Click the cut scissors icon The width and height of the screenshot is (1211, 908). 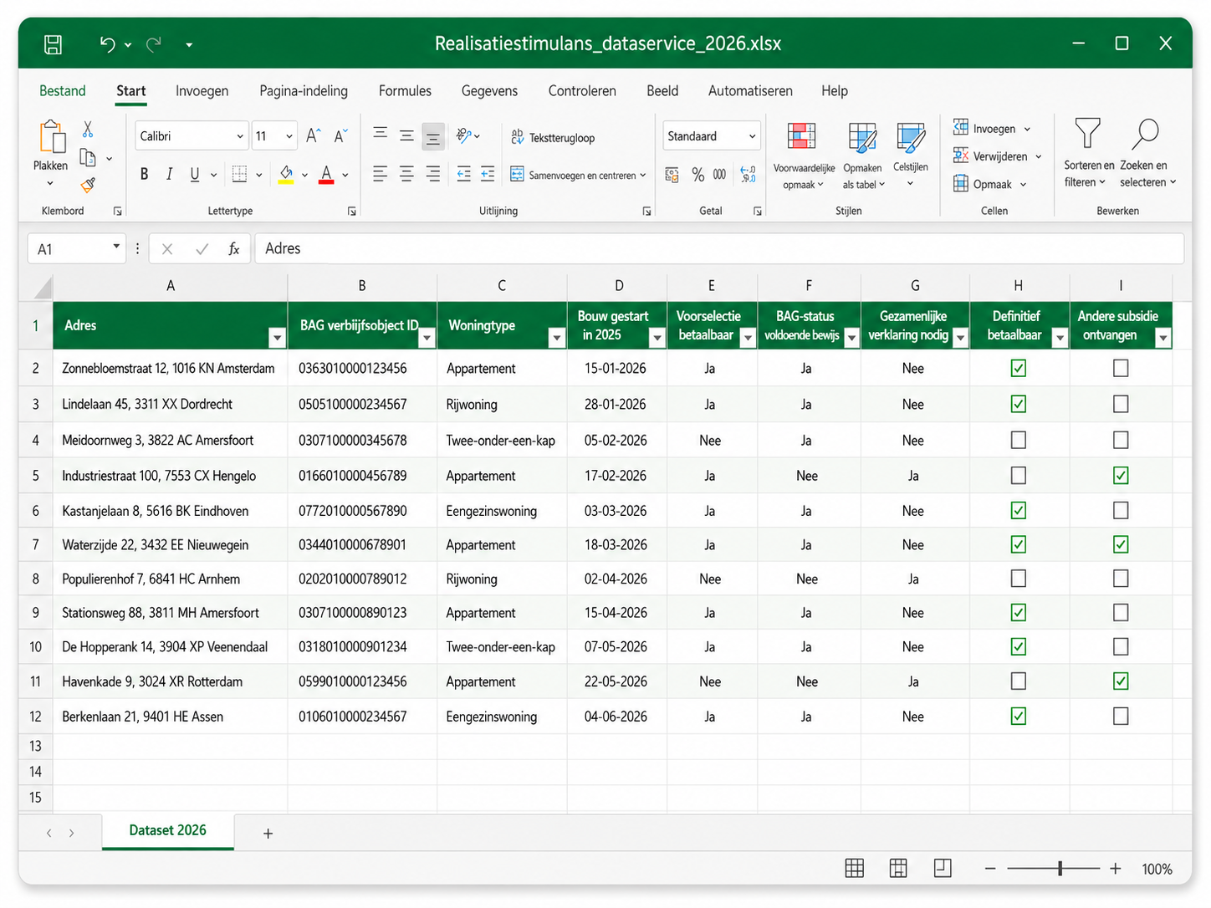pos(88,130)
